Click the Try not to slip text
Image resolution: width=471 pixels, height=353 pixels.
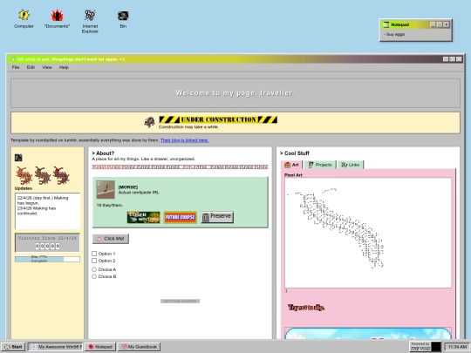[x=306, y=308]
